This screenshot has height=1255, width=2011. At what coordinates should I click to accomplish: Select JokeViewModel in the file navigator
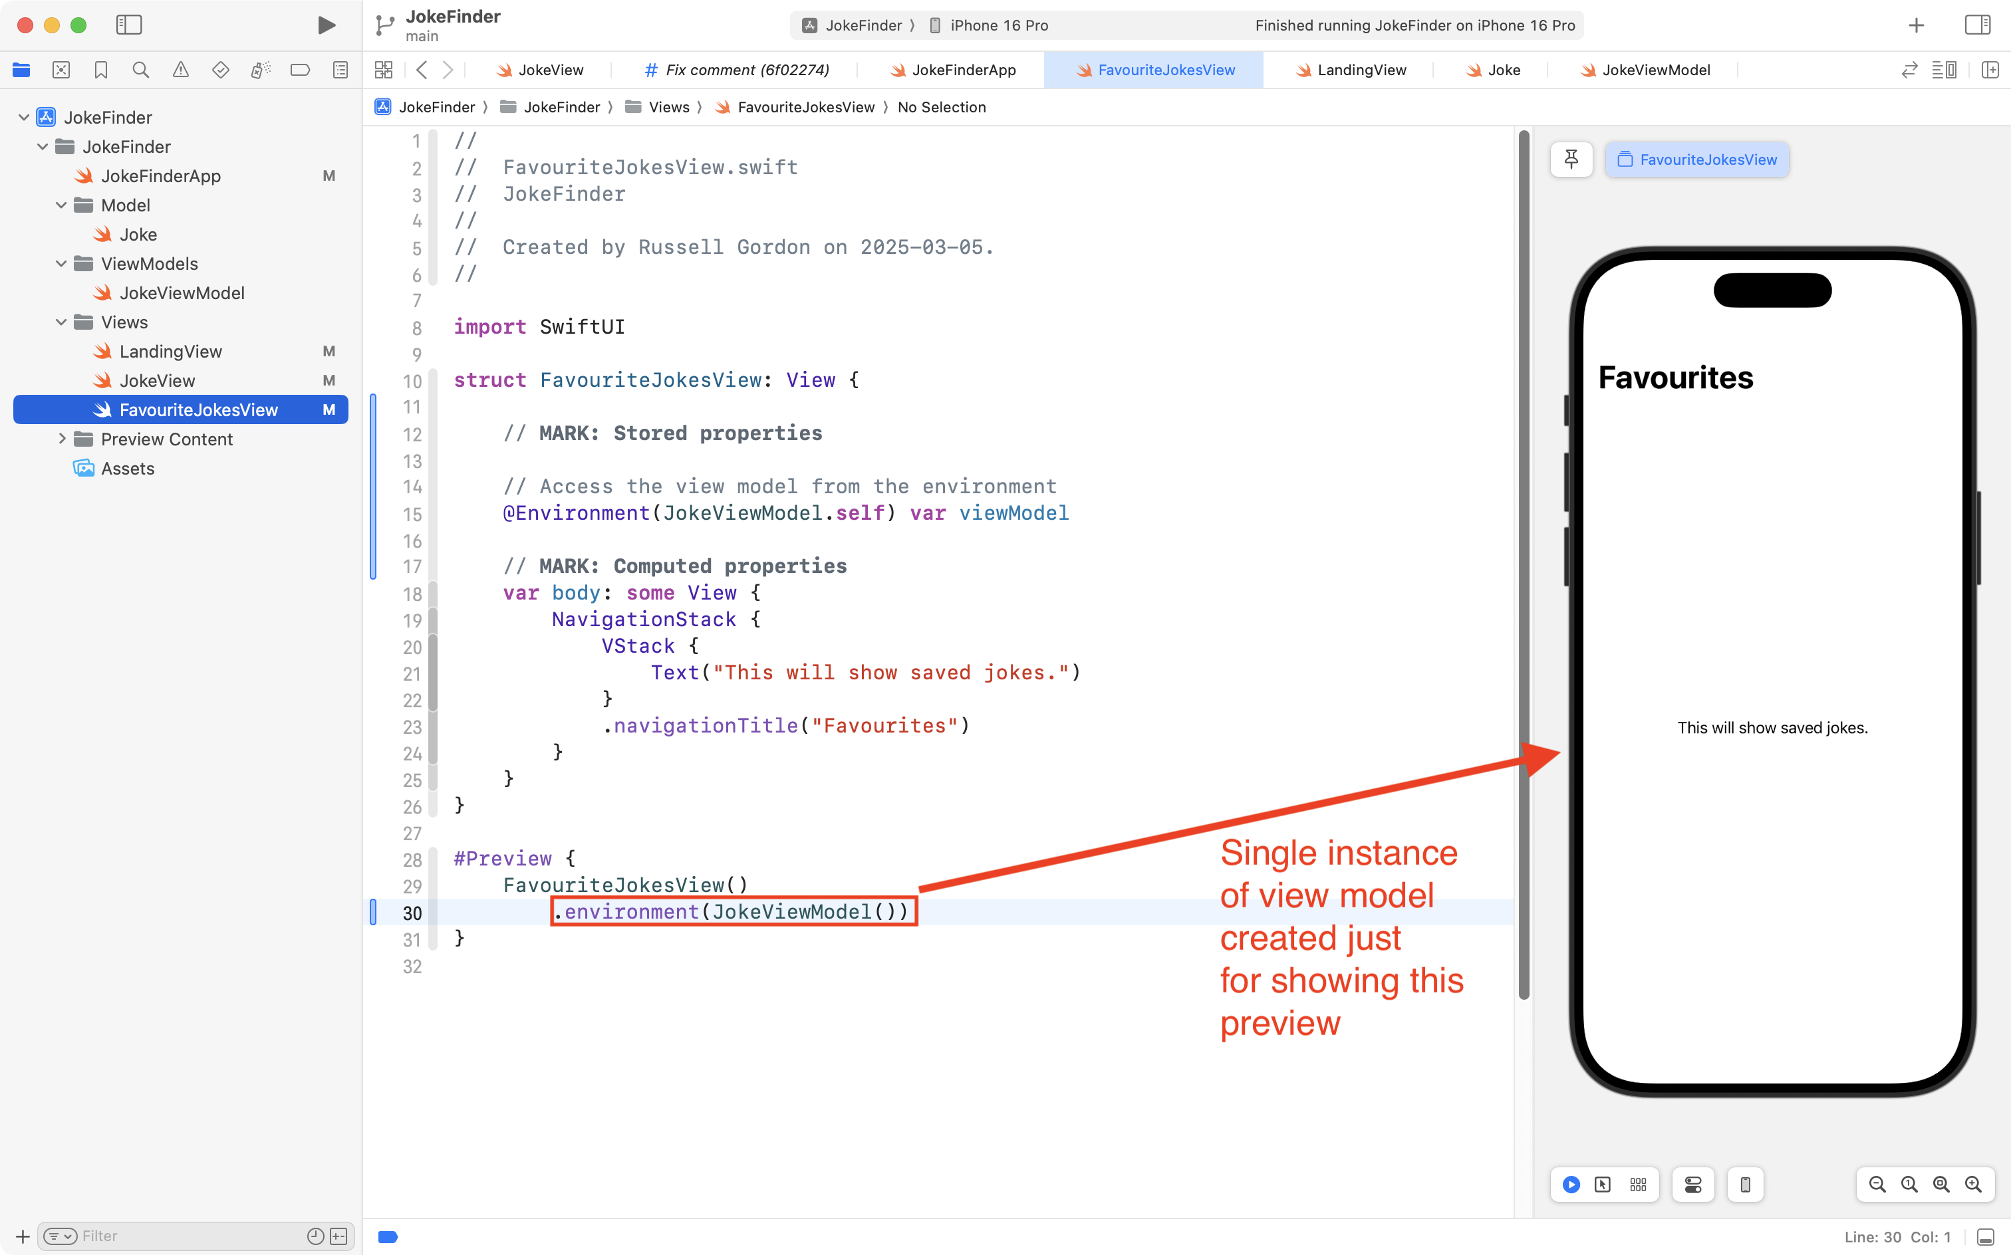click(181, 293)
